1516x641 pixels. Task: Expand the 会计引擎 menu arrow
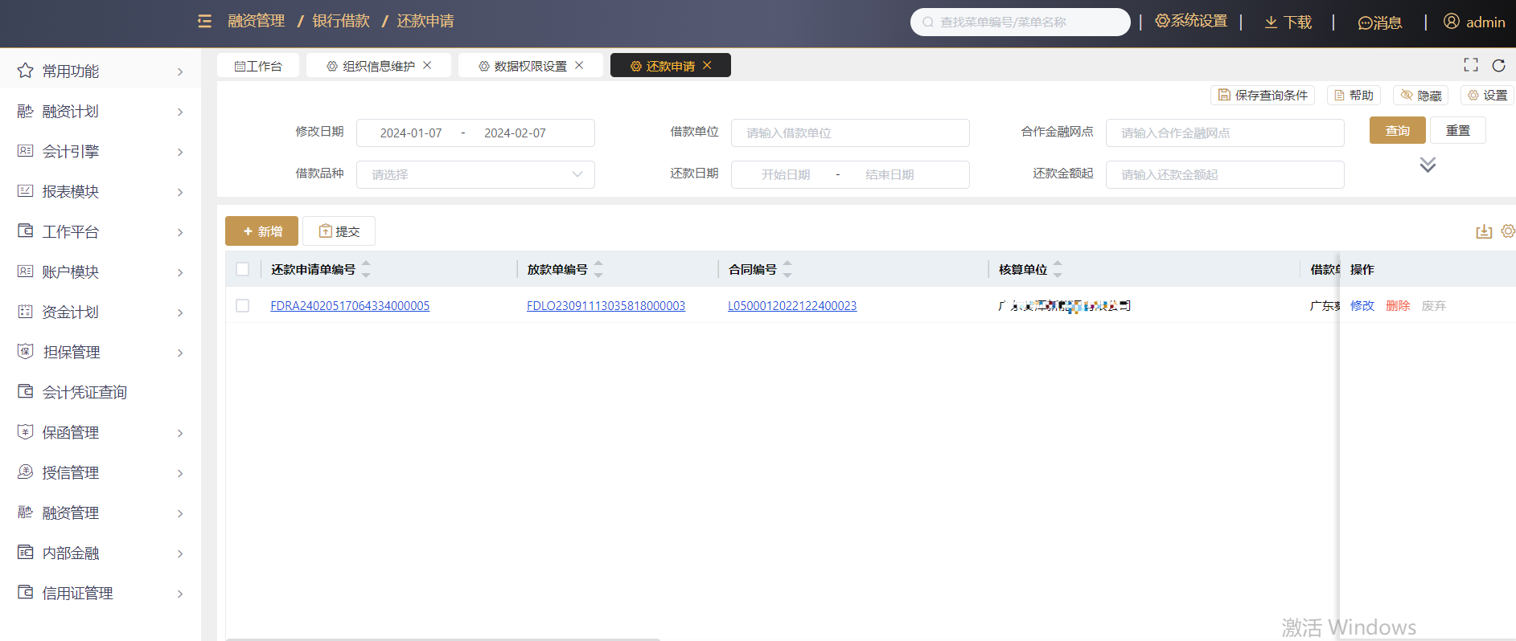coord(180,152)
